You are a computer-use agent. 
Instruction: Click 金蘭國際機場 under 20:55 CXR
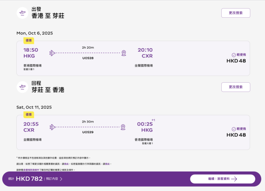click(32, 140)
